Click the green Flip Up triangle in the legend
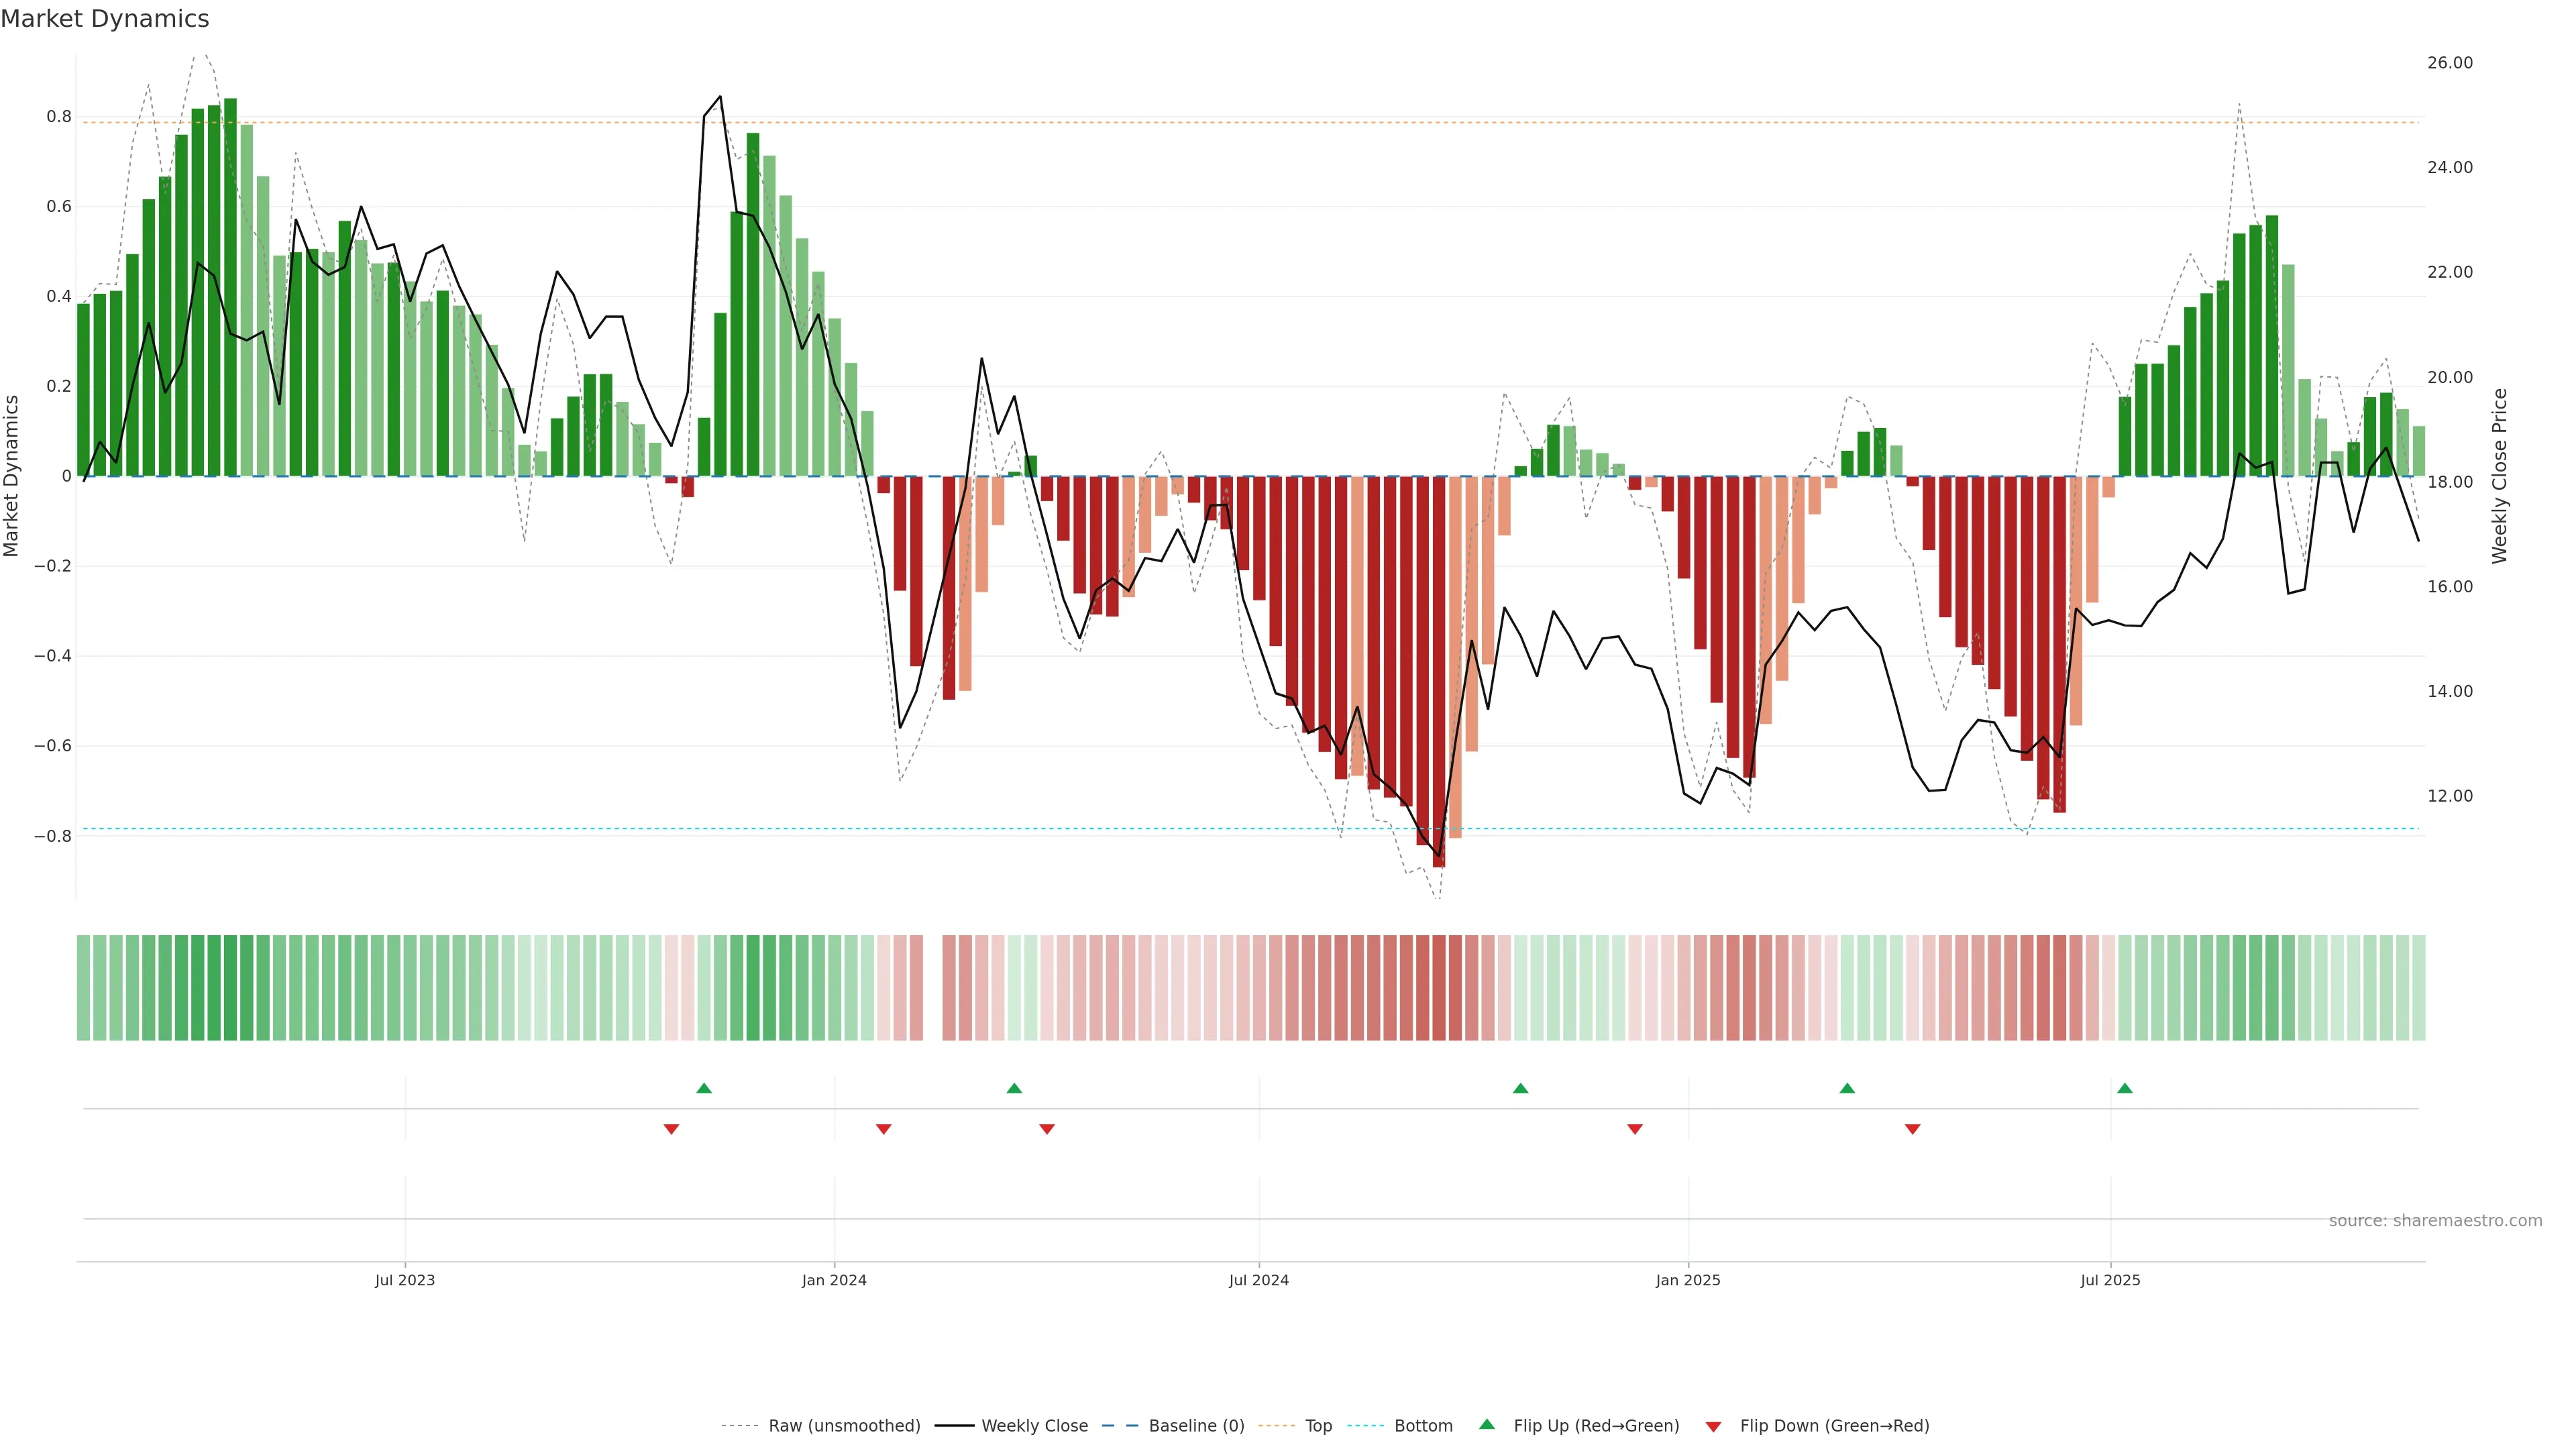Screen dimensions: 2576x1449 tap(1487, 1424)
